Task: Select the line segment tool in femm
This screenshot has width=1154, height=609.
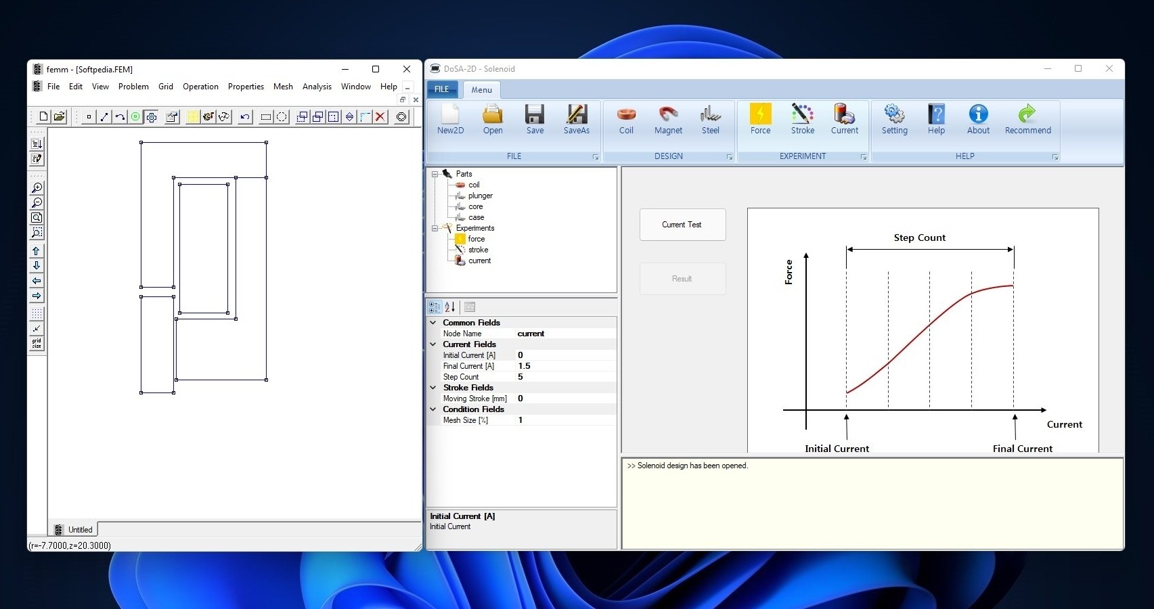Action: point(104,116)
